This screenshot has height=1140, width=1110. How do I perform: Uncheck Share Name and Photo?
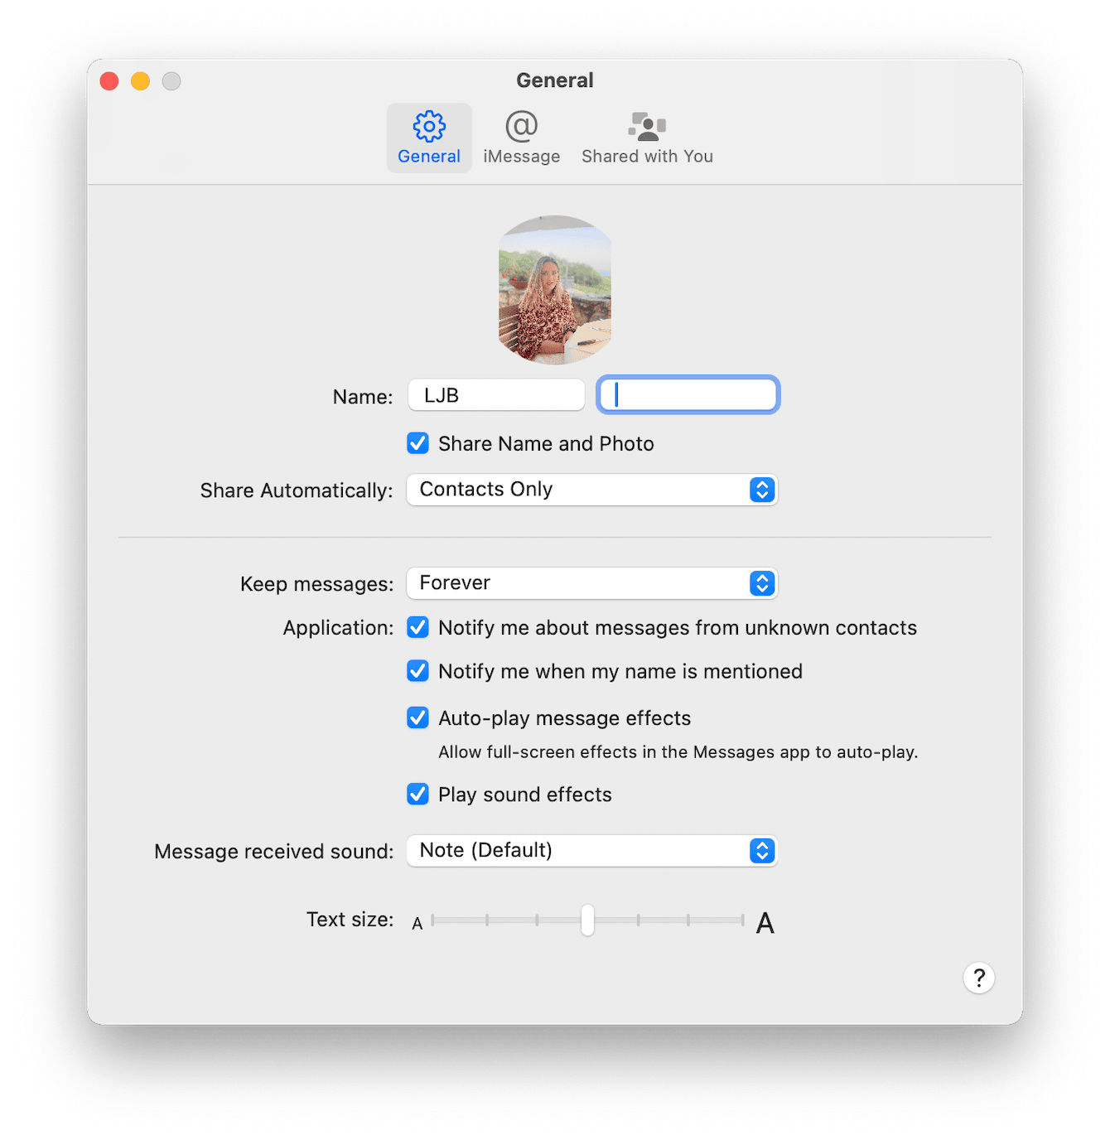pyautogui.click(x=417, y=443)
